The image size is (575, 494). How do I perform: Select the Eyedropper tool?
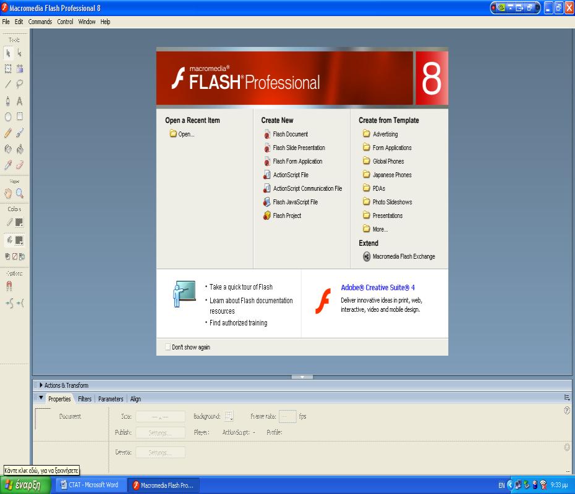8,165
